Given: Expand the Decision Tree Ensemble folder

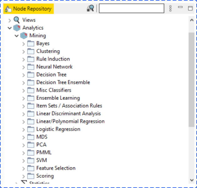Looking at the screenshot, I should point(23,83).
